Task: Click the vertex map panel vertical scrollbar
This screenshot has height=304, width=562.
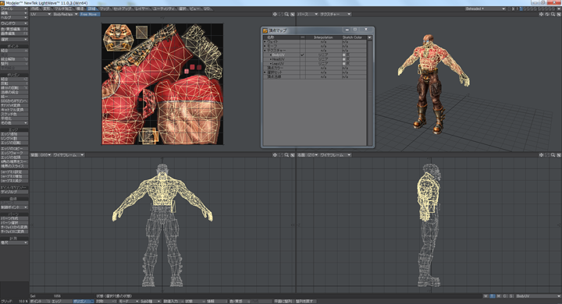Action: pos(370,93)
